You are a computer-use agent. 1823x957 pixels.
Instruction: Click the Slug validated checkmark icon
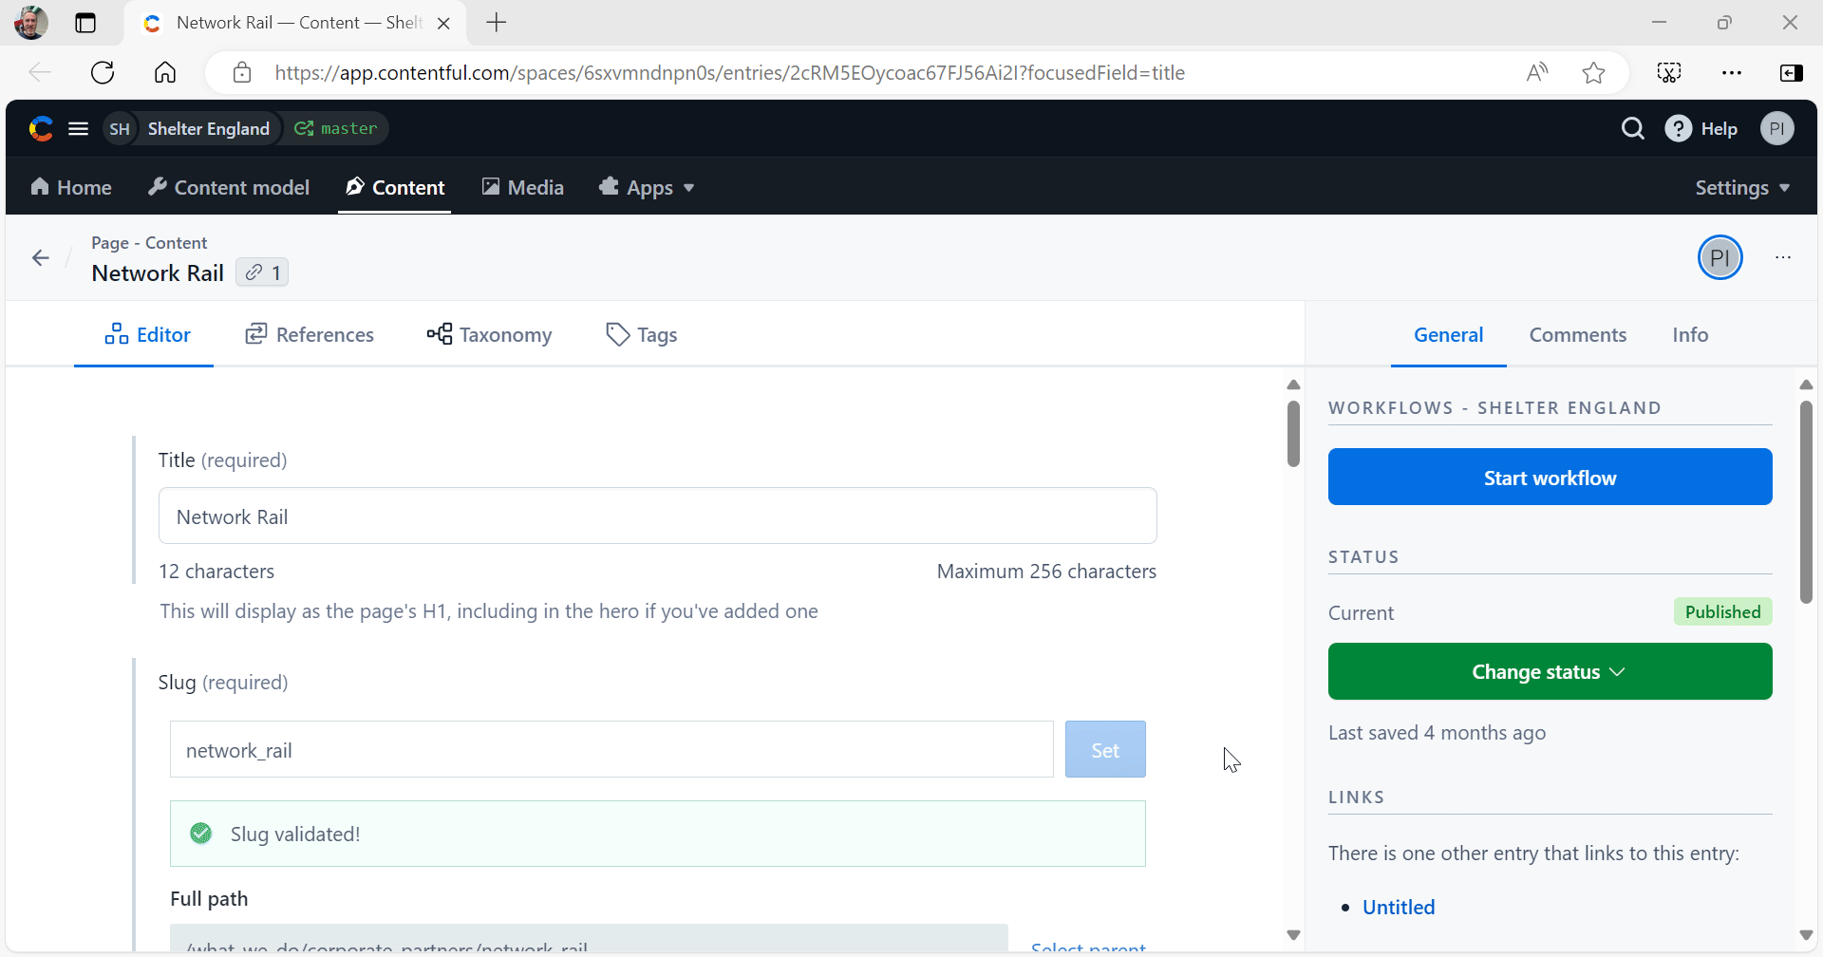tap(201, 833)
